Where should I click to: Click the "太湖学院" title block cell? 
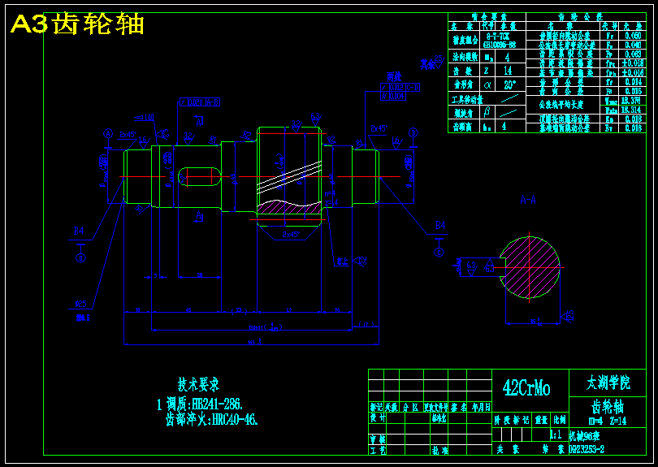608,383
